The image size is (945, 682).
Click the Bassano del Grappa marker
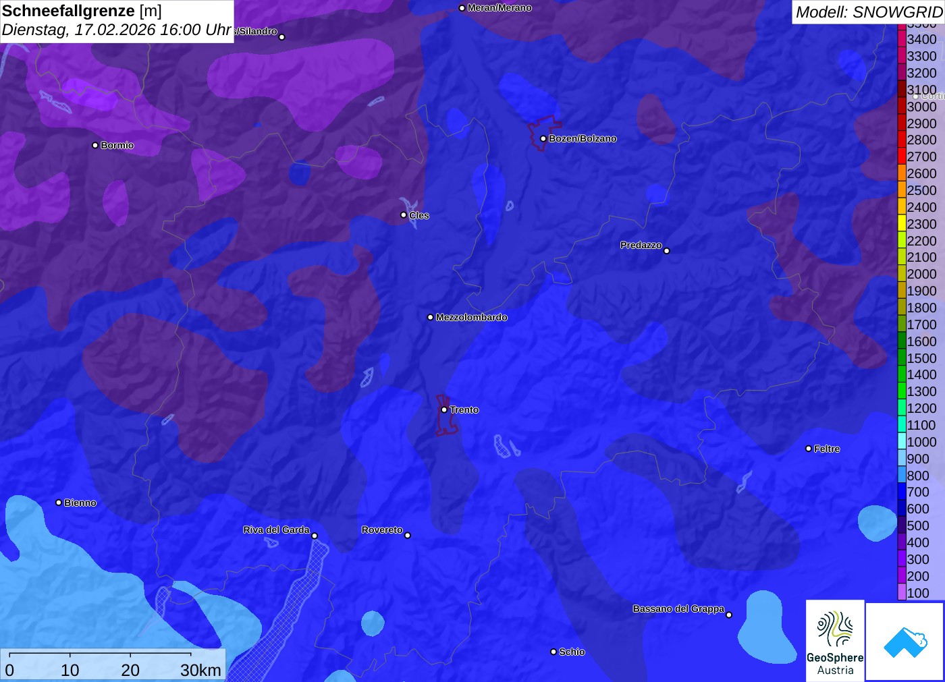pyautogui.click(x=729, y=615)
